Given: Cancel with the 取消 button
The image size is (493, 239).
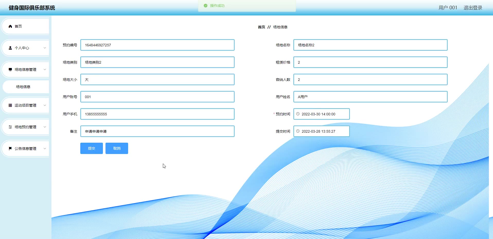Looking at the screenshot, I should pos(117,148).
